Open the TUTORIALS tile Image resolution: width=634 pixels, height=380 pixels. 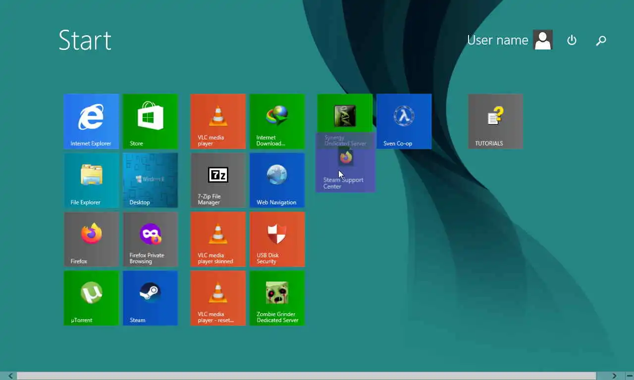click(495, 121)
